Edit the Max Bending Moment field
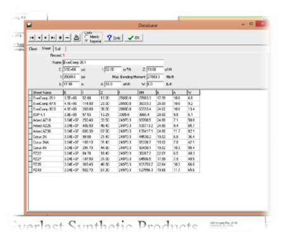 coord(155,77)
